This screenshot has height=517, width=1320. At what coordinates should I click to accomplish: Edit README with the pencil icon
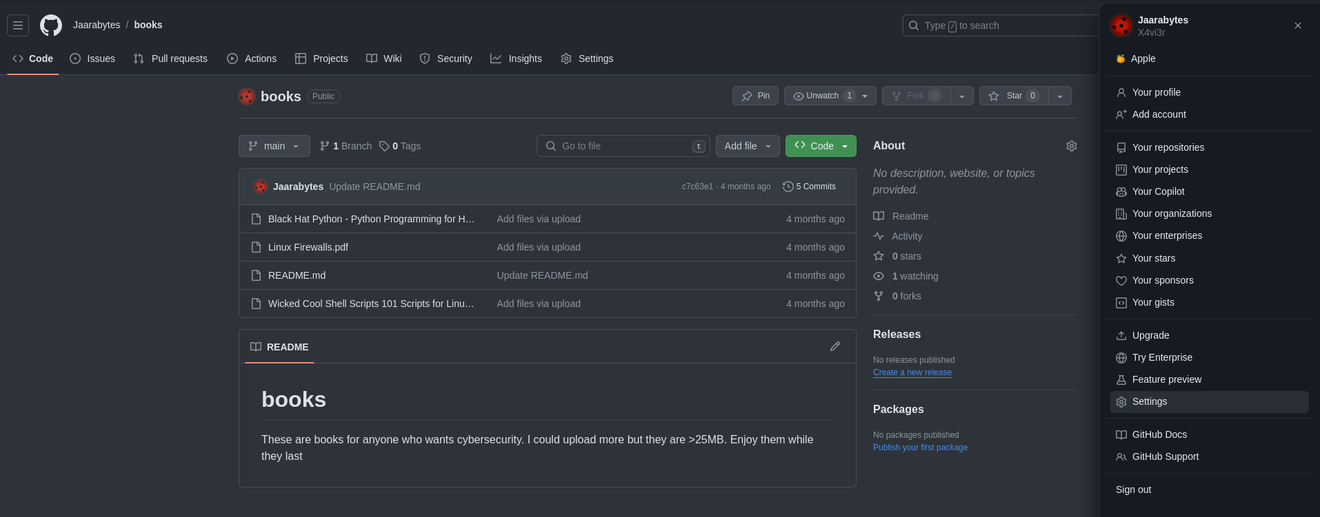pos(834,346)
